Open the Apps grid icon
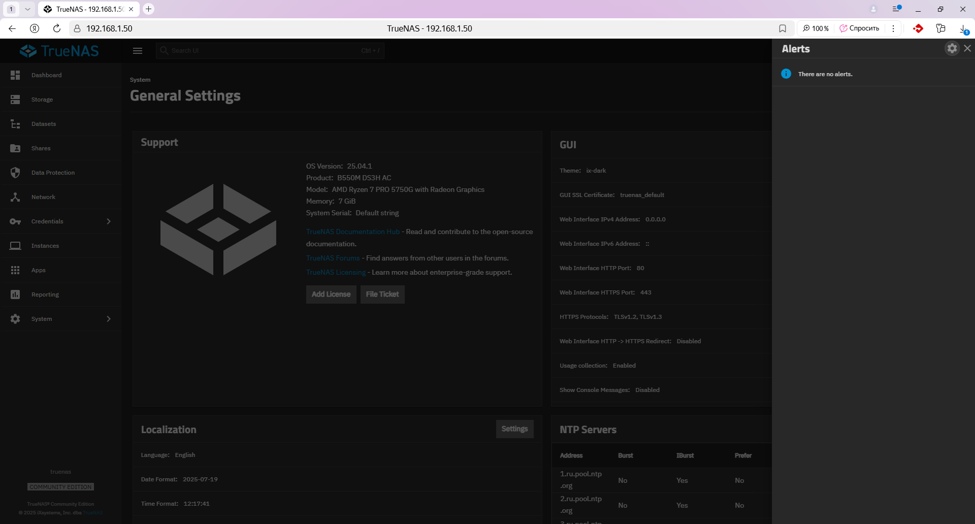 click(x=15, y=270)
